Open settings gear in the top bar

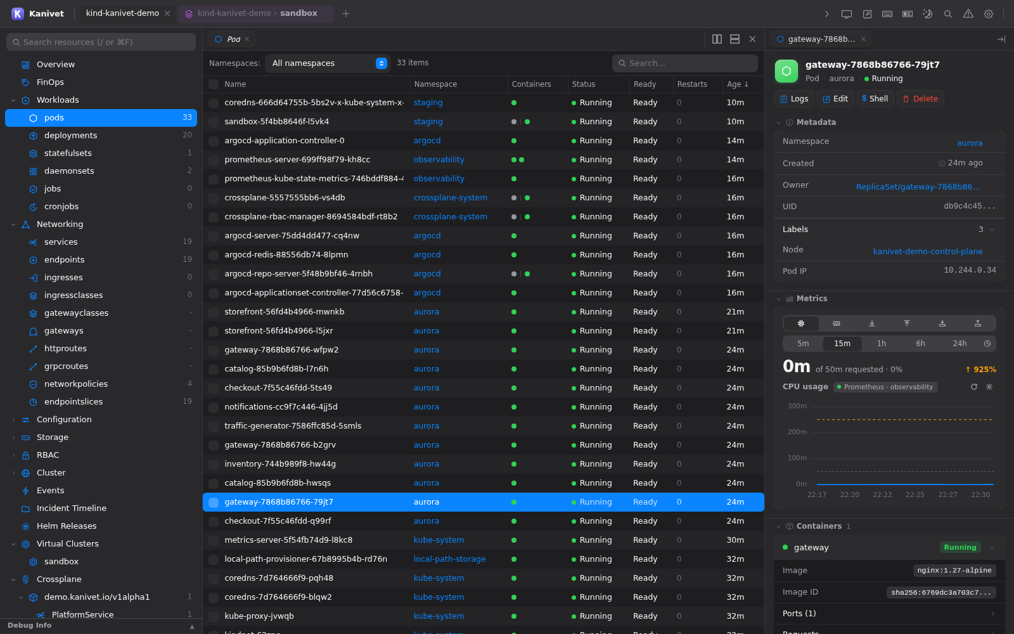point(989,13)
